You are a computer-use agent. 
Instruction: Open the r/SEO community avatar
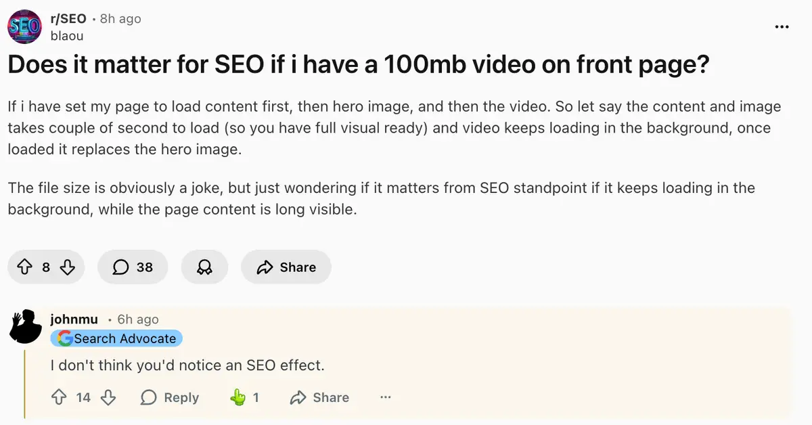point(24,26)
